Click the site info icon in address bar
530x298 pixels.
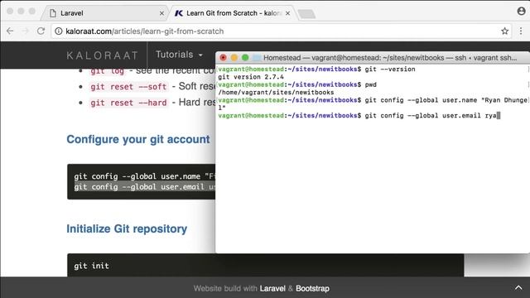[59, 31]
